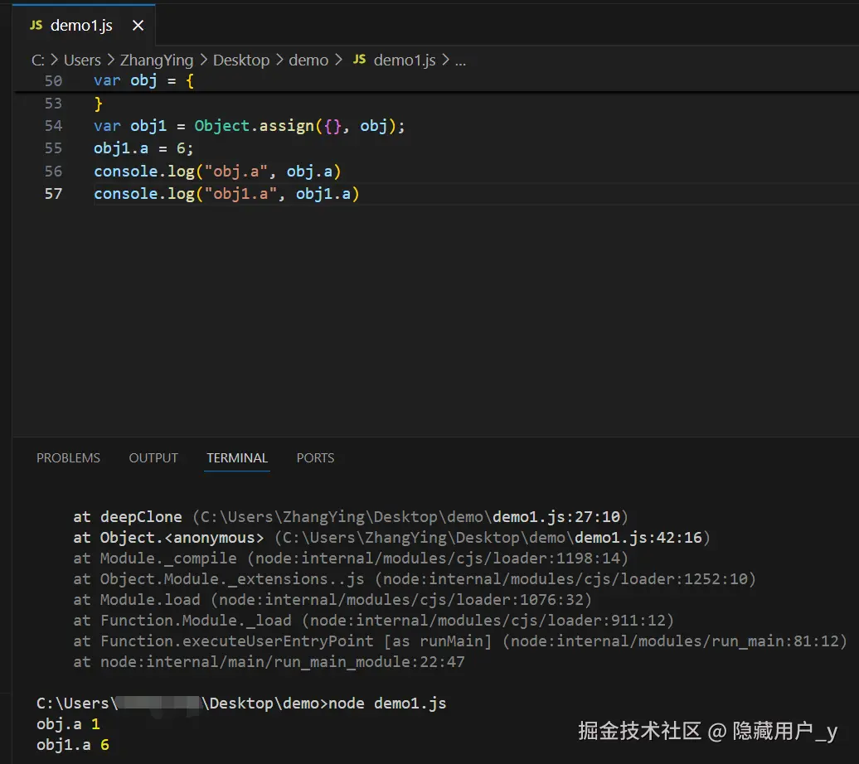
Task: Click 'Object.assign({}, obj);' in line 54
Action: [299, 126]
